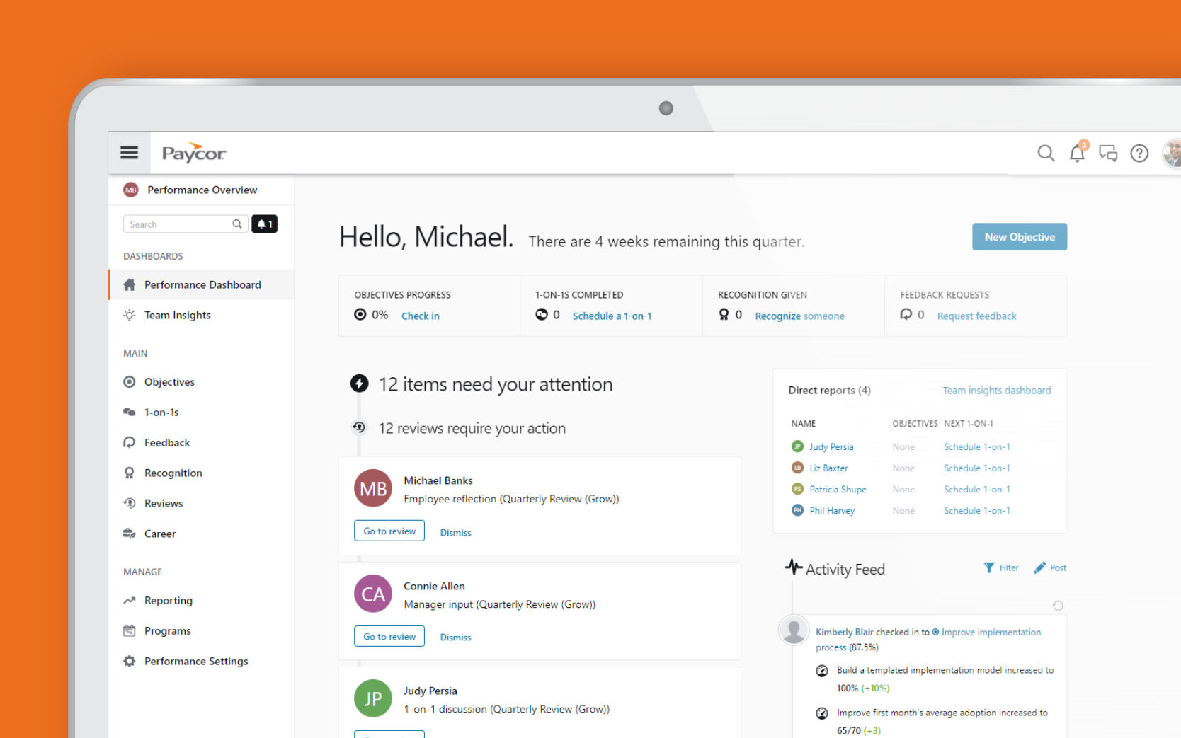Screen dimensions: 1181x738
Task: Schedule 1-on-1 with Judy Persia
Action: pyautogui.click(x=976, y=447)
